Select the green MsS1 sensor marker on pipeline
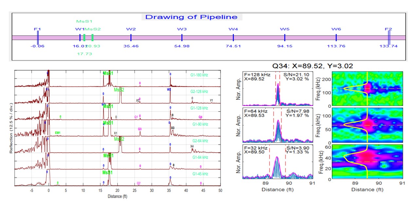Image resolution: width=417 pixels, height=218 pixels. (84, 37)
